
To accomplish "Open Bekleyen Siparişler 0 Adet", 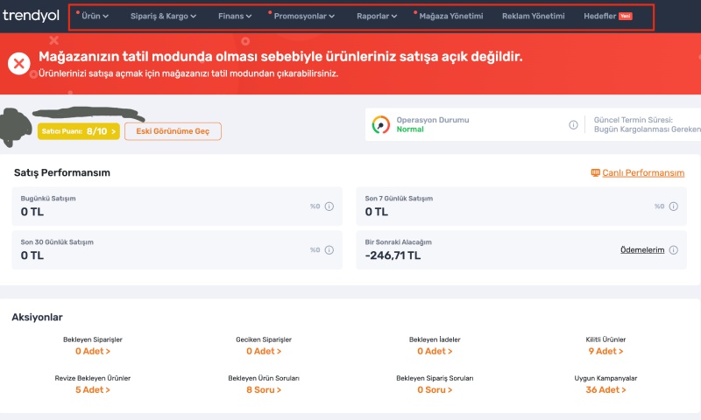I will pyautogui.click(x=93, y=351).
